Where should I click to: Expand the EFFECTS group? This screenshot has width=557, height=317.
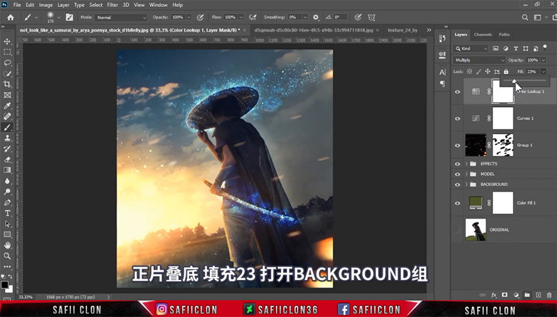466,164
